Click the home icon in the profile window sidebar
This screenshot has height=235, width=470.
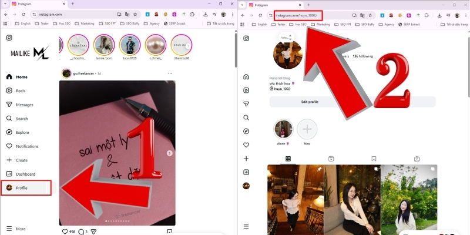246,77
